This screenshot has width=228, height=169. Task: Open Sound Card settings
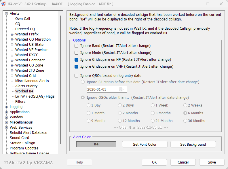19,138
